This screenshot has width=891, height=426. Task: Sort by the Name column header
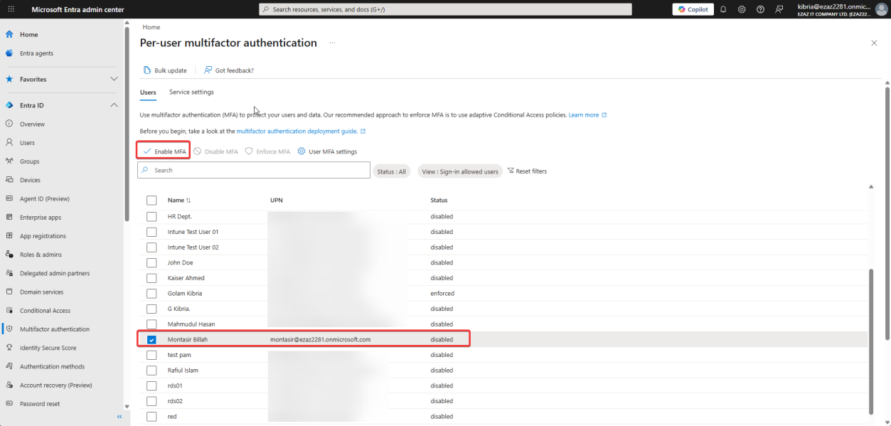tap(179, 201)
